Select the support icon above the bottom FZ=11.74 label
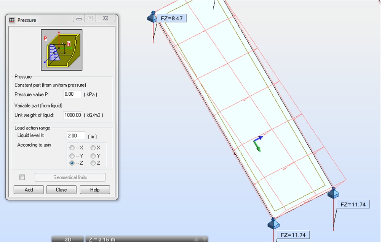 [x=273, y=223]
